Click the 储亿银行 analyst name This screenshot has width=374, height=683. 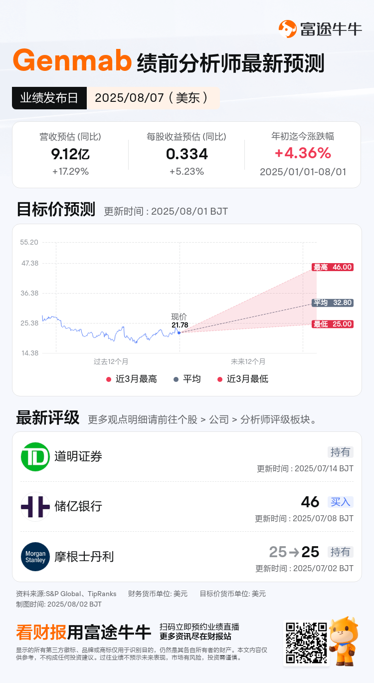click(x=78, y=506)
